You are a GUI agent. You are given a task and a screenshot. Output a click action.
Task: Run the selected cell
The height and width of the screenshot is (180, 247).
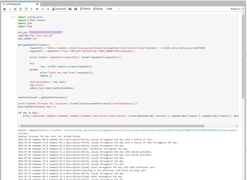[32, 9]
